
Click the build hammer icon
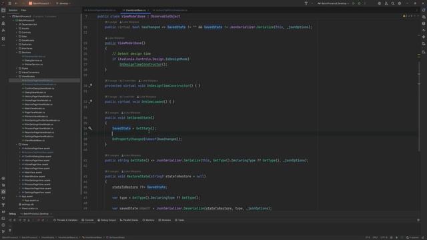(x=306, y=3)
